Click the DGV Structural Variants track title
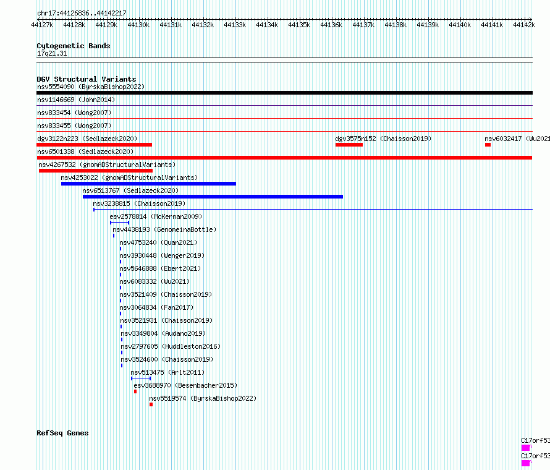The image size is (550, 470). [x=87, y=79]
